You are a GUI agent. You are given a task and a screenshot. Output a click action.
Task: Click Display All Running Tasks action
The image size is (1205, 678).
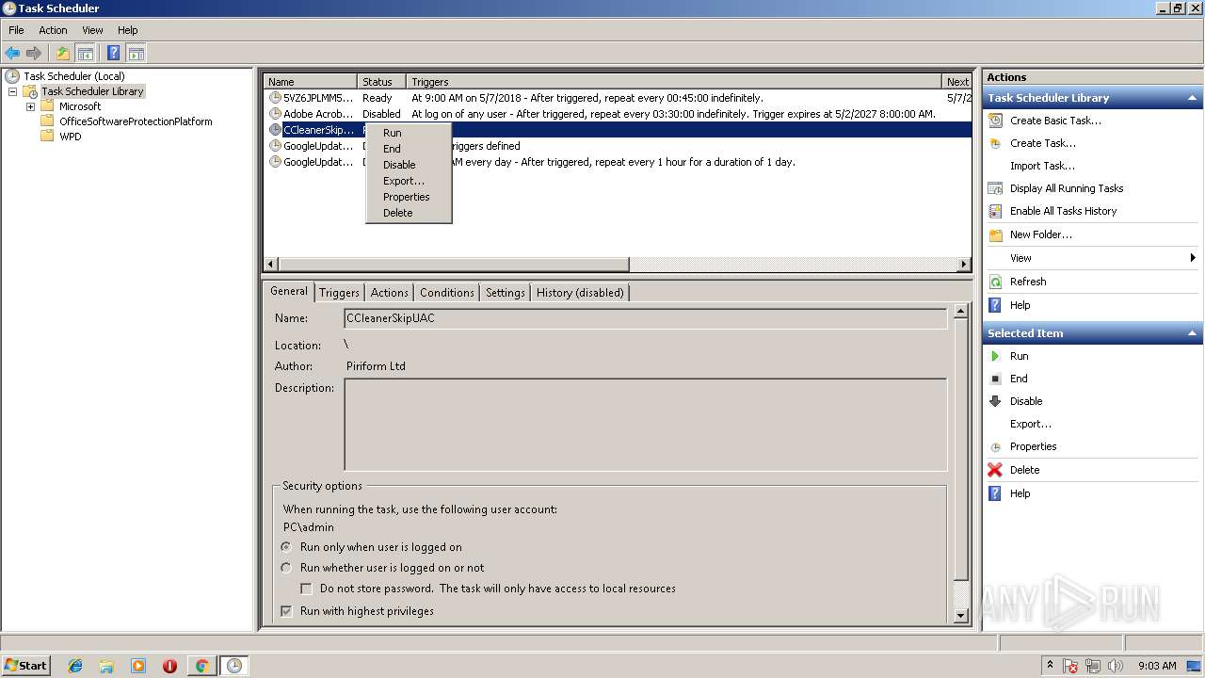(x=1067, y=188)
